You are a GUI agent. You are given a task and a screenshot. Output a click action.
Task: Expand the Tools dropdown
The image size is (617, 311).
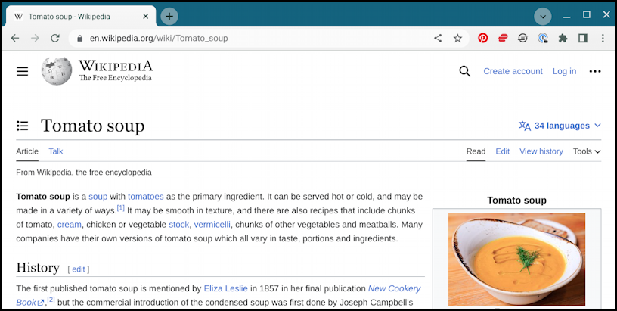tap(587, 151)
